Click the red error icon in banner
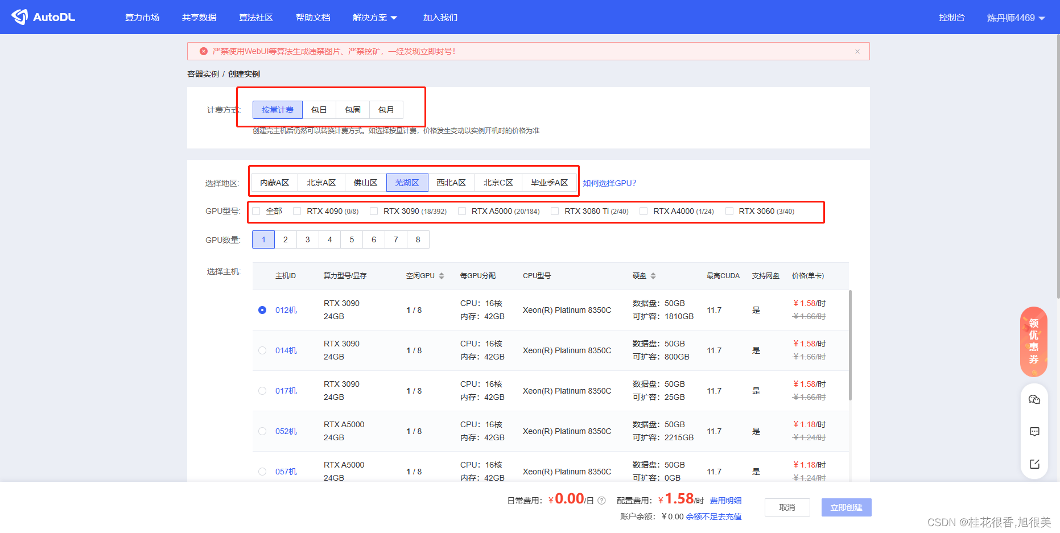This screenshot has height=533, width=1060. pyautogui.click(x=204, y=51)
